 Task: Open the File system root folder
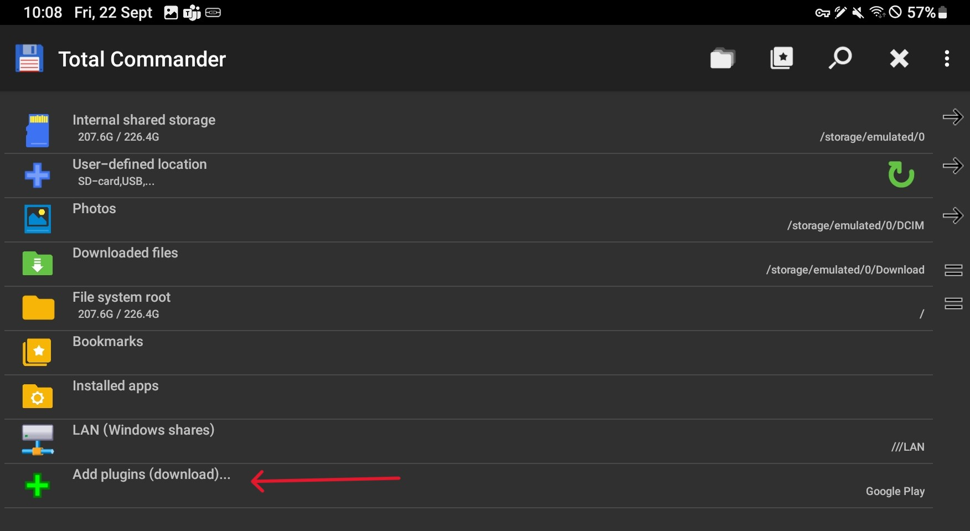tap(468, 308)
